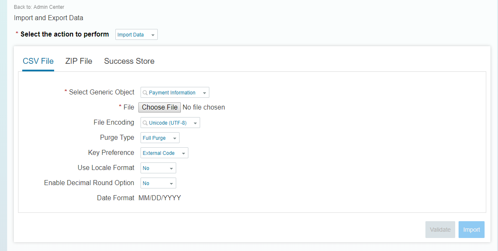Screen dimensions: 498x251
Task: Click the 'Date Format' label
Action: coord(116,198)
